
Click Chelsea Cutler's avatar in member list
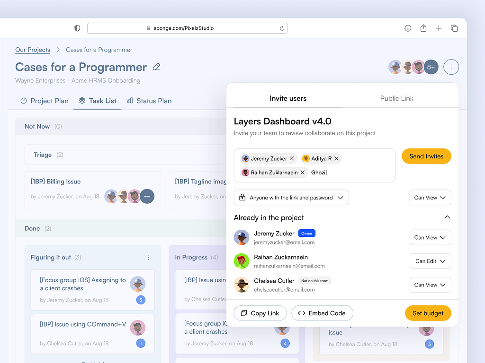click(x=242, y=285)
